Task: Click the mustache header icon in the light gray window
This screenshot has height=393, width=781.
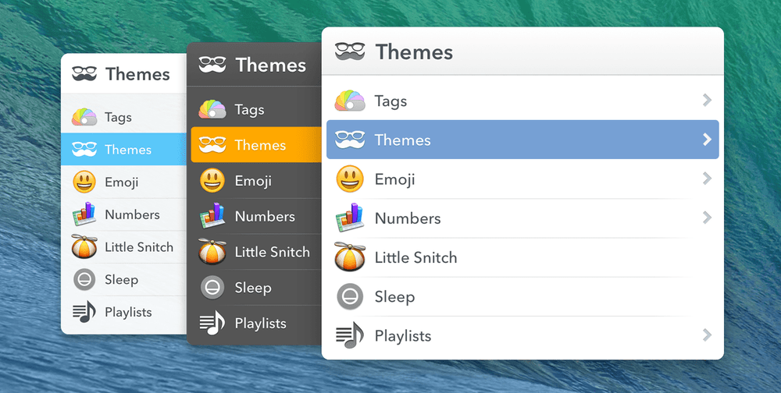Action: 84,73
